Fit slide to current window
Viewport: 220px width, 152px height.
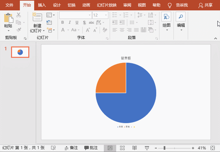coord(213,148)
